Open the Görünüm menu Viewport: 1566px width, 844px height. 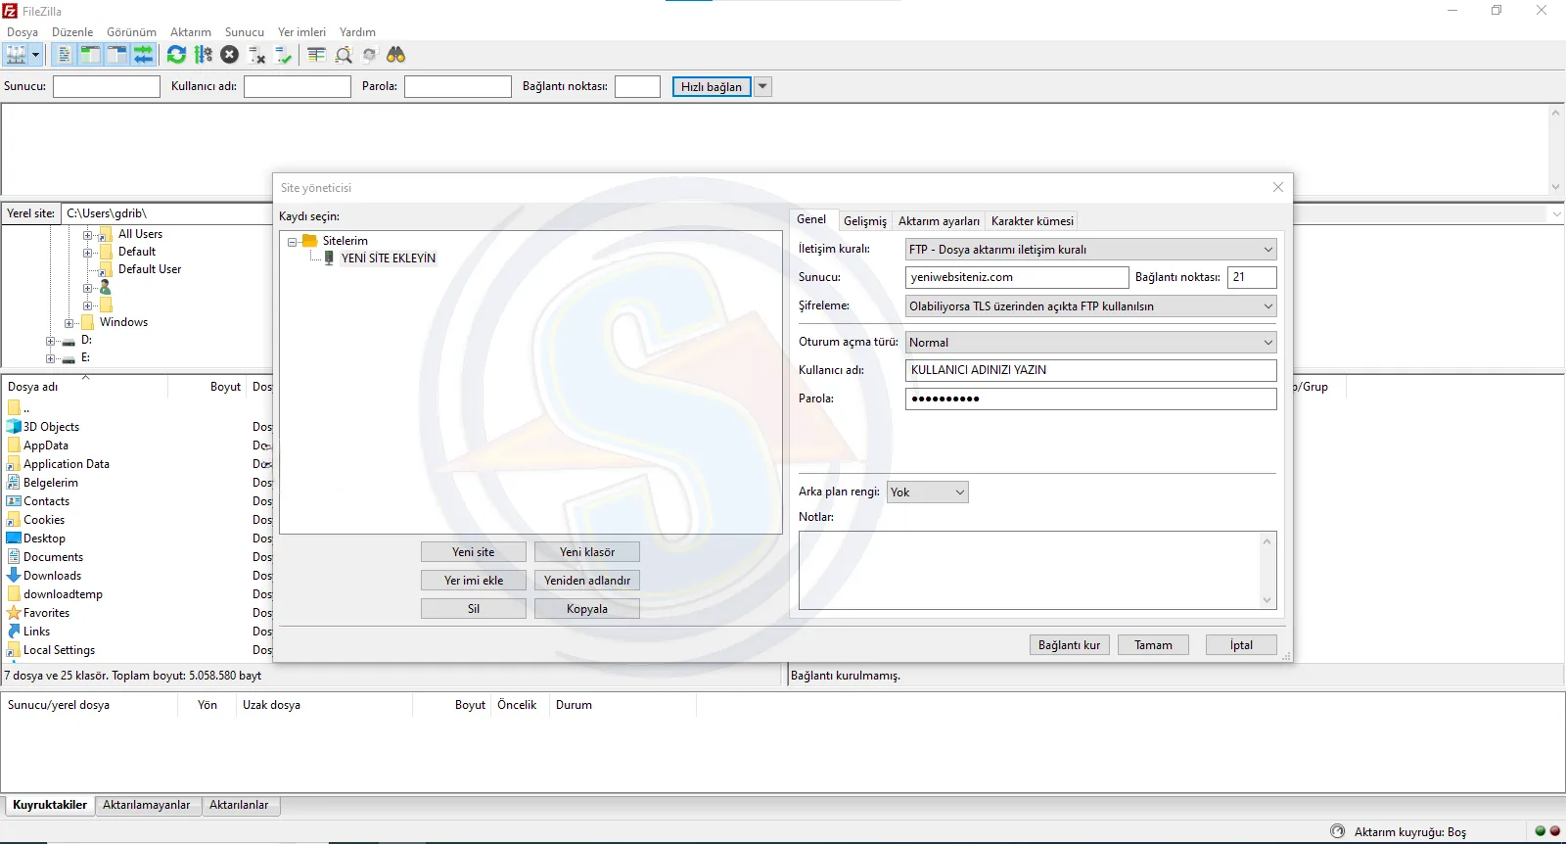[x=131, y=32]
